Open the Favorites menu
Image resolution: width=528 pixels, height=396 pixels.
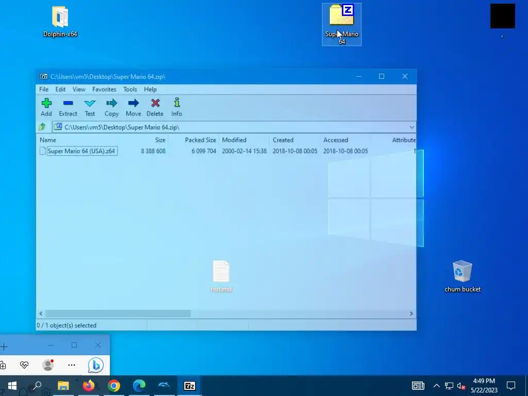click(x=104, y=89)
